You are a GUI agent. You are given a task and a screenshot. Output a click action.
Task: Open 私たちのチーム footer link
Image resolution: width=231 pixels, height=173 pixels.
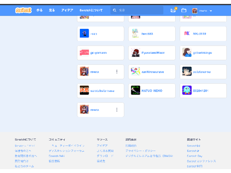25,166
